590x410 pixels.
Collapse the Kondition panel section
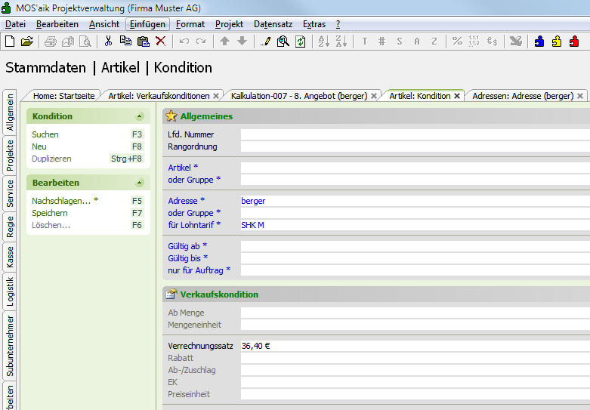click(139, 116)
